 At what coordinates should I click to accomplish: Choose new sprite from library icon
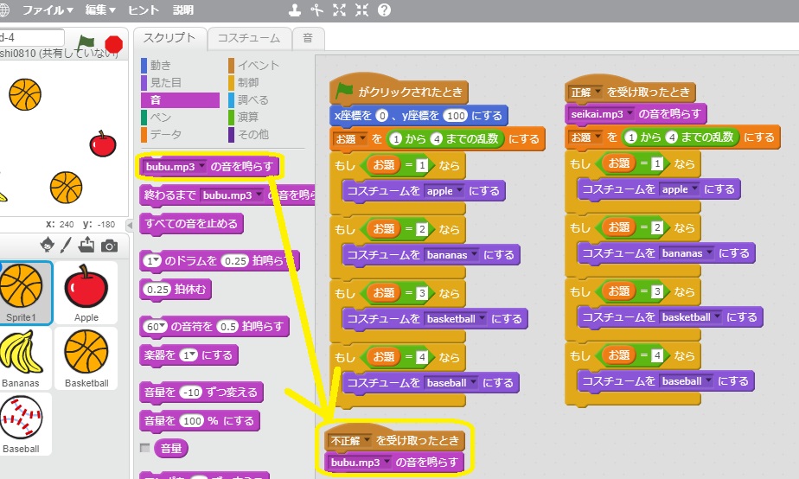(48, 245)
